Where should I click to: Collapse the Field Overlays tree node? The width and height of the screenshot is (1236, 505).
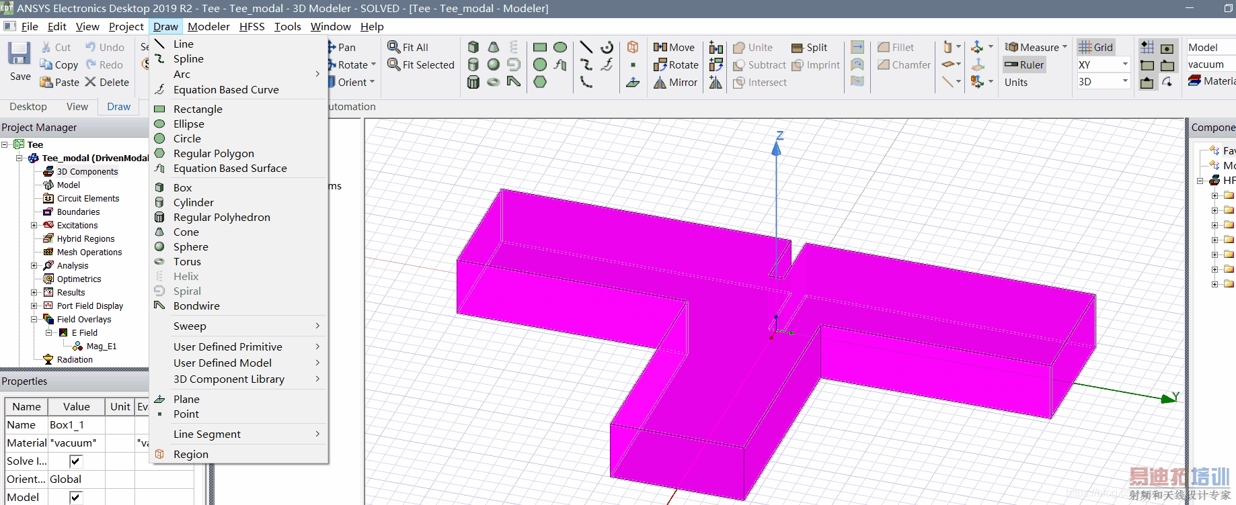[34, 320]
